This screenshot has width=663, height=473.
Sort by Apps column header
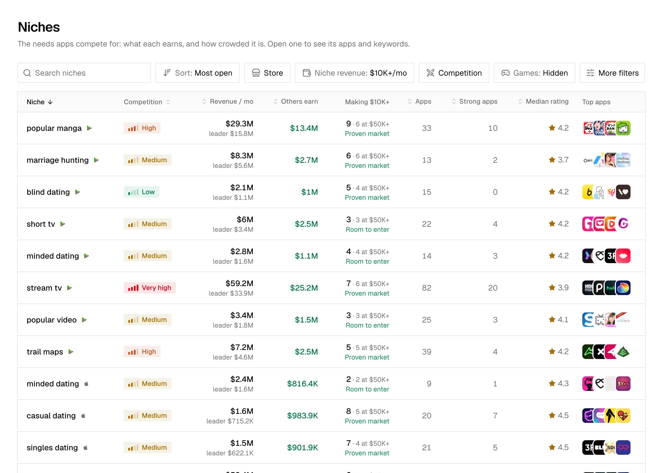419,101
